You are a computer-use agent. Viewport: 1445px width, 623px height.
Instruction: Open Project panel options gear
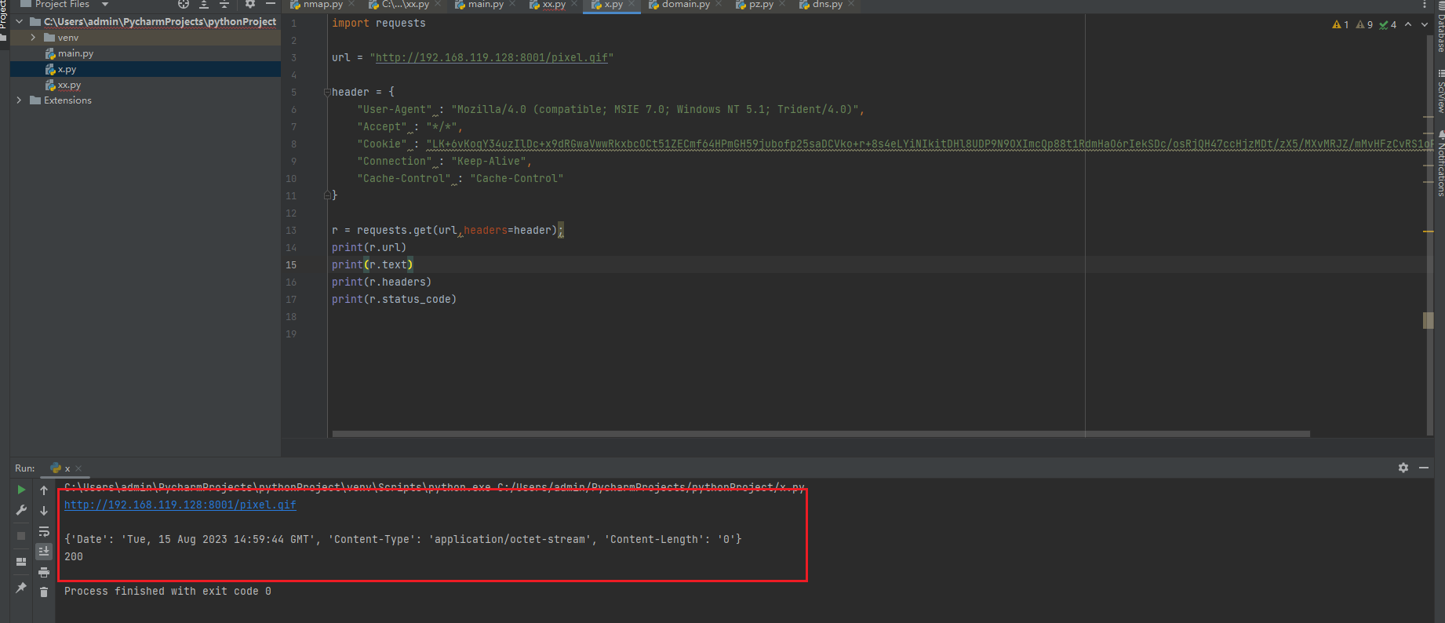point(250,4)
